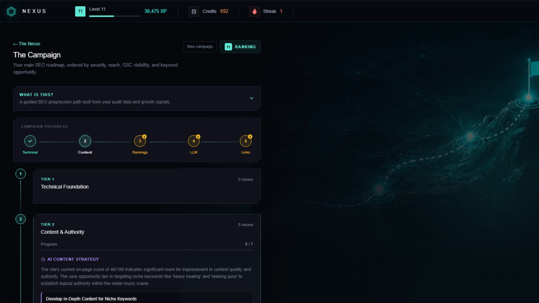Select the Links step 5 circle
This screenshot has height=303, width=539.
tap(246, 141)
